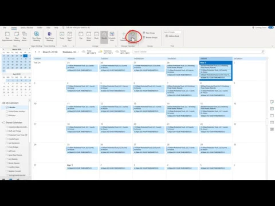Click Sunday's weather forecast
Image resolution: width=275 pixels, height=206 pixels.
(x=123, y=52)
